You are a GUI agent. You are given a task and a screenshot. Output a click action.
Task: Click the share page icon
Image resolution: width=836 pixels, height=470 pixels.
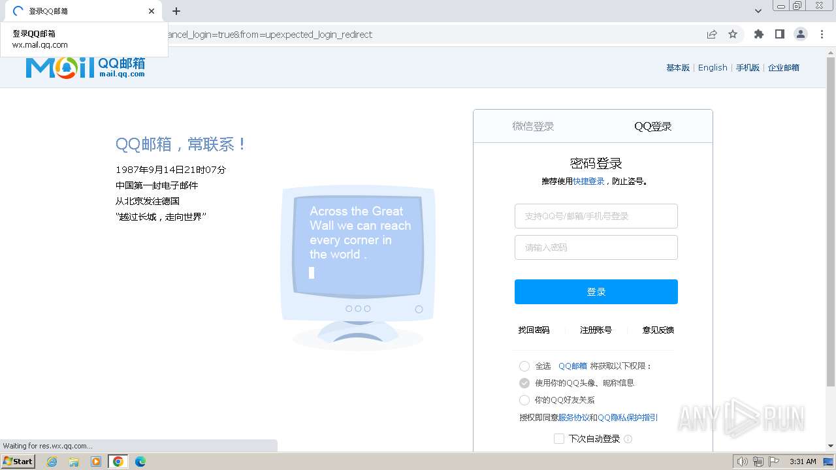tap(712, 35)
